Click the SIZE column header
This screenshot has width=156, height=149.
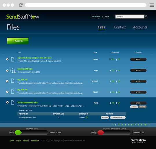[95, 53]
